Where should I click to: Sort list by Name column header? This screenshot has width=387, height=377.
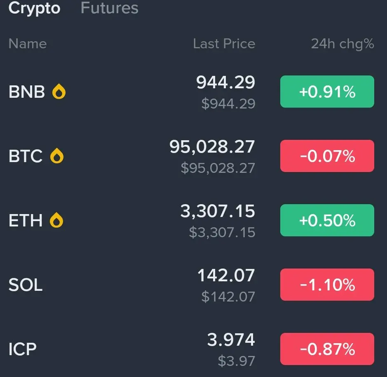click(x=27, y=44)
